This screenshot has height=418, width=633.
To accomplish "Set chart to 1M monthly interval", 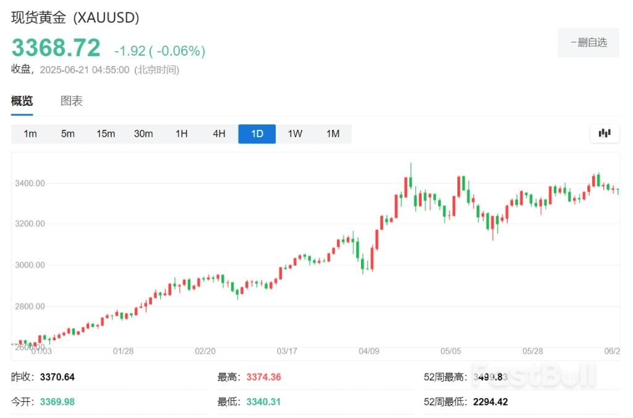I will [x=333, y=134].
